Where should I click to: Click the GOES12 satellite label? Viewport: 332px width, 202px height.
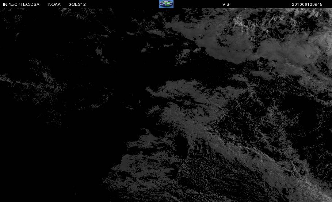(x=77, y=4)
